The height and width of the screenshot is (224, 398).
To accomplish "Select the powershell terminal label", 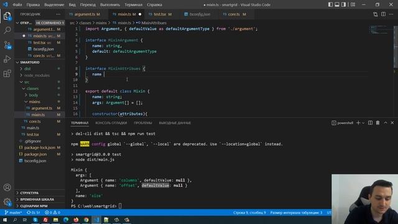I will tap(343, 123).
